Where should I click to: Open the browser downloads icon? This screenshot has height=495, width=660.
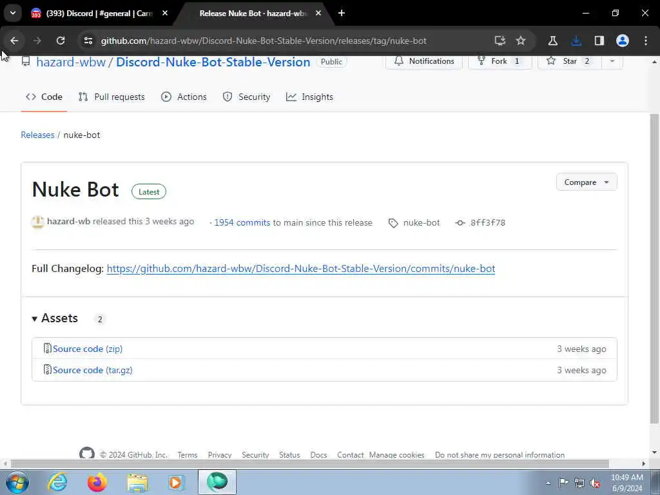(x=576, y=41)
